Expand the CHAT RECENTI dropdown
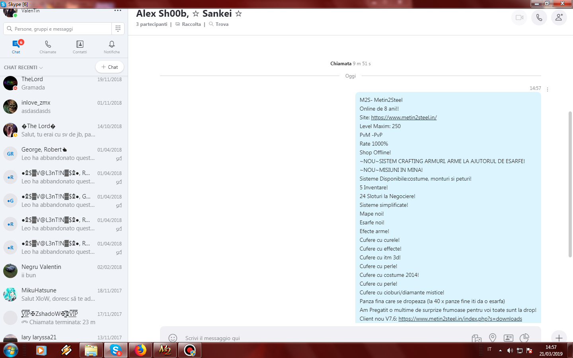 (x=23, y=67)
